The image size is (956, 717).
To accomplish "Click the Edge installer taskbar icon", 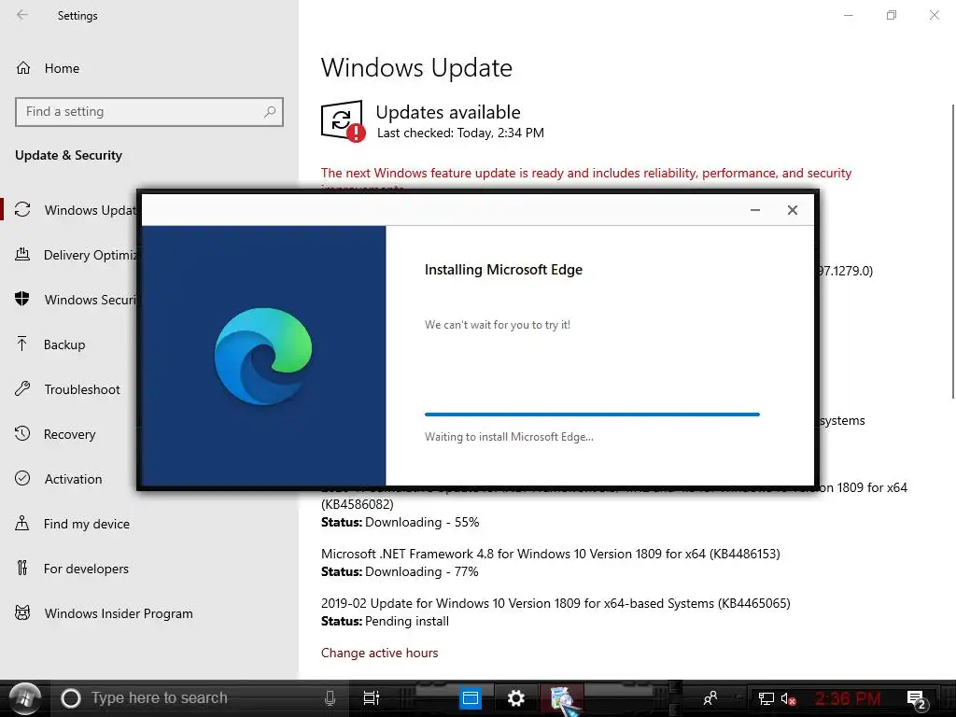I will (x=562, y=698).
